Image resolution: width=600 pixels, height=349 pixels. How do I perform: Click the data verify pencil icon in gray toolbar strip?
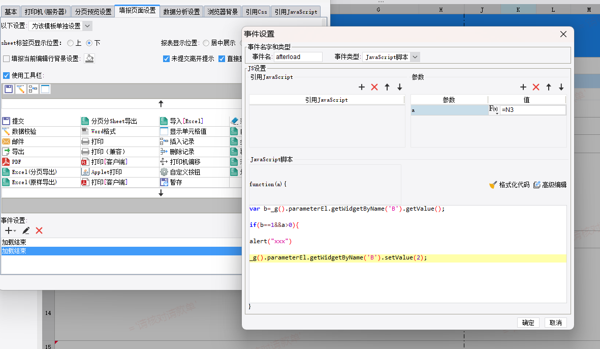pos(21,89)
